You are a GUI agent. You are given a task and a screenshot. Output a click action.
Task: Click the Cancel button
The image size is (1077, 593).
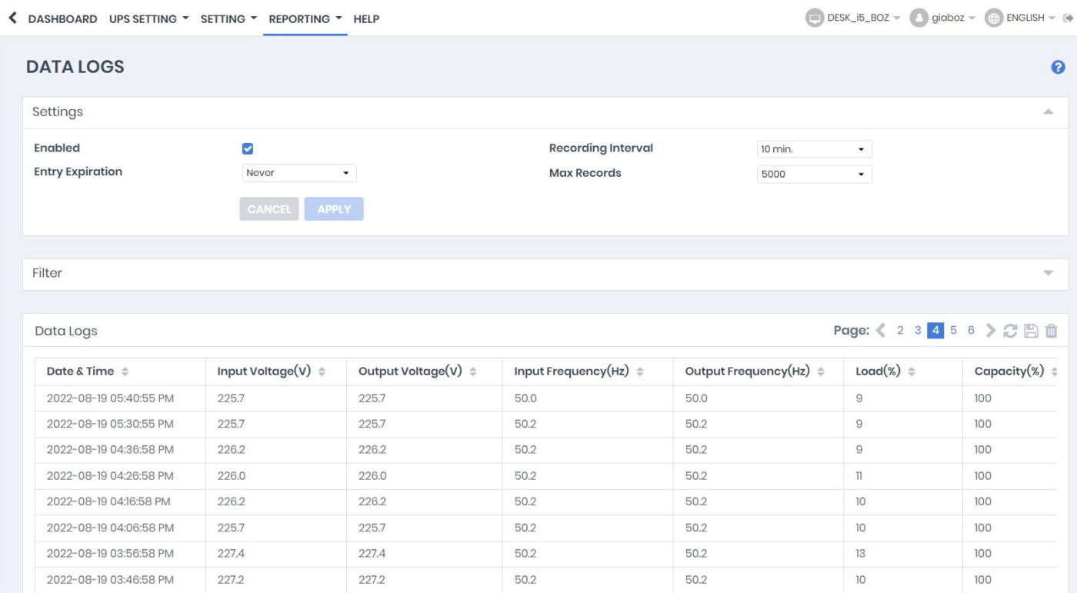(x=269, y=209)
